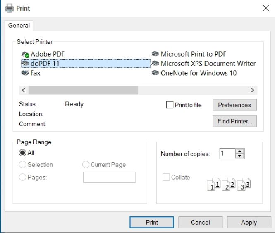Click the Apply button
275x233 pixels.
tap(249, 223)
